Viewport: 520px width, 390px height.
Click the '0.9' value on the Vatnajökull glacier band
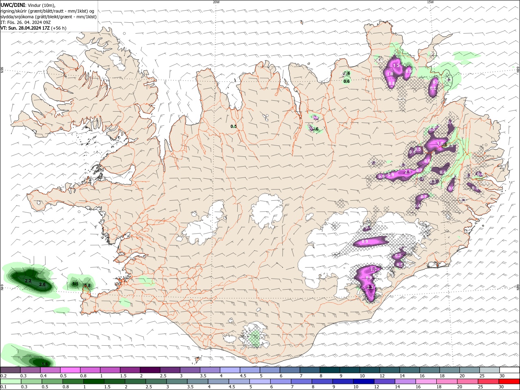coord(364,242)
